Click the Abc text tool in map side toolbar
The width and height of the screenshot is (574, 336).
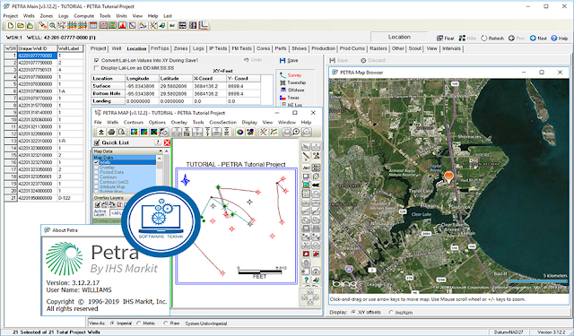tap(306, 168)
